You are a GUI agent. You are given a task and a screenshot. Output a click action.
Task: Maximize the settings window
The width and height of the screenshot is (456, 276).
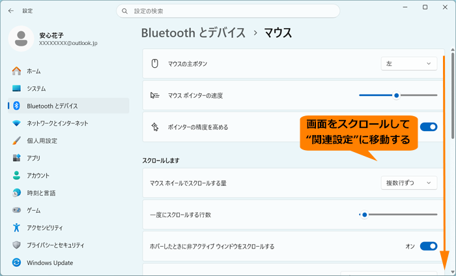pyautogui.click(x=425, y=7)
